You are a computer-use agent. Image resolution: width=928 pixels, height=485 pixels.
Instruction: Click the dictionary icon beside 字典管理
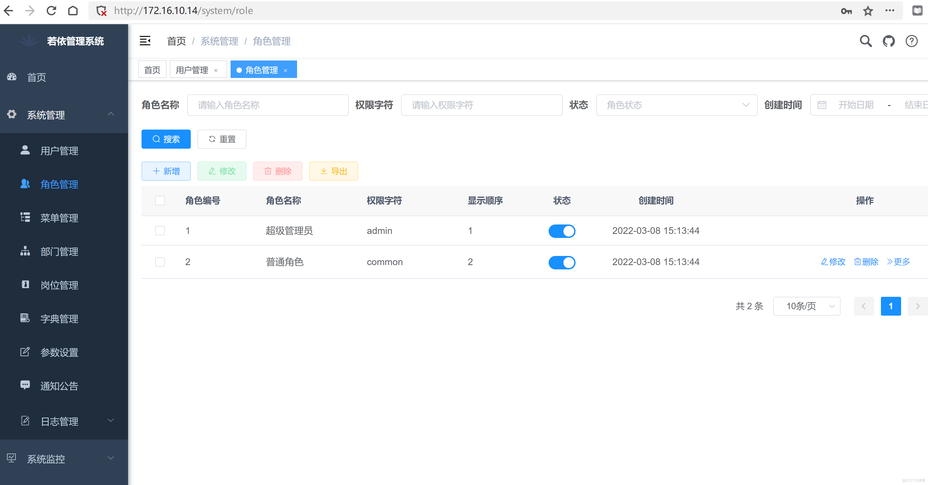coord(25,318)
